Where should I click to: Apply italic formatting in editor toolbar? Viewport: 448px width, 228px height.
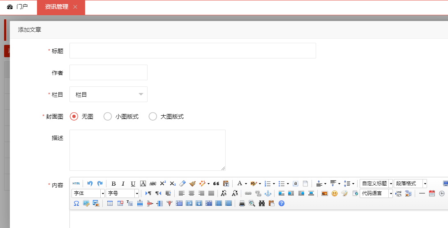123,184
